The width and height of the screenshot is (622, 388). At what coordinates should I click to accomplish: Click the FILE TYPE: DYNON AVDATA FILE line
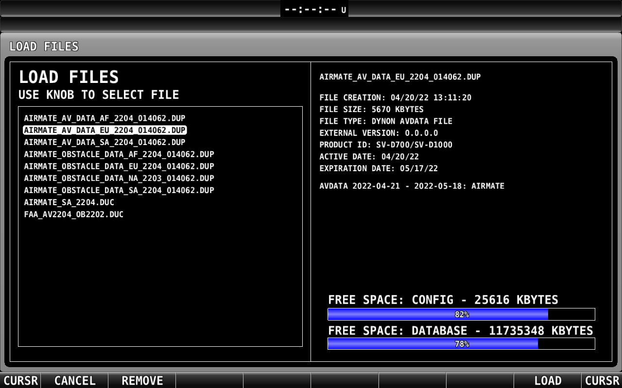386,121
